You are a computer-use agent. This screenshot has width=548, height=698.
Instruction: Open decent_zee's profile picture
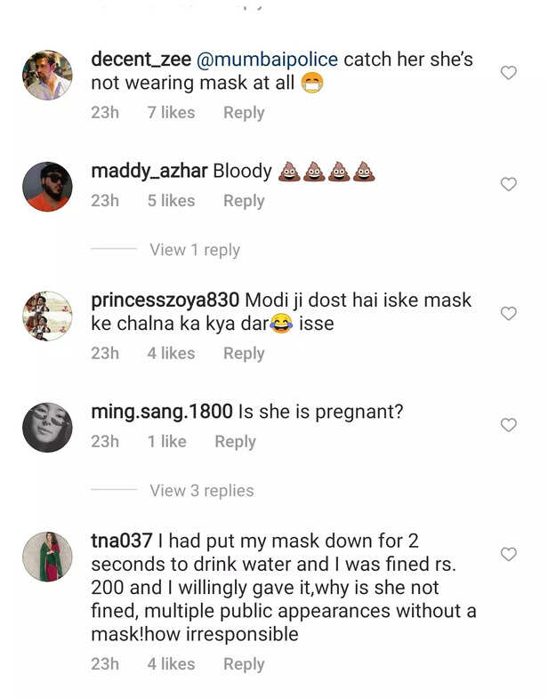(47, 75)
